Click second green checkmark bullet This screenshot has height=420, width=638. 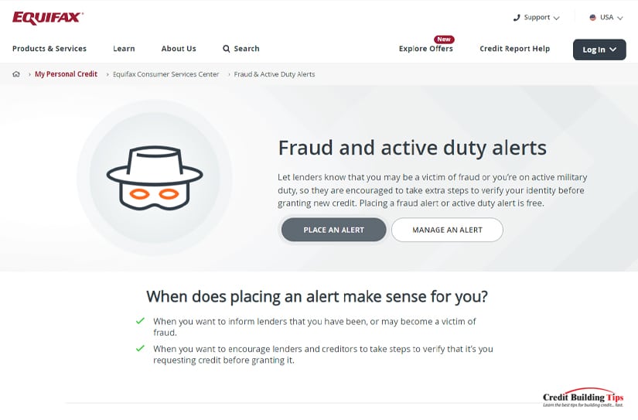(x=141, y=348)
